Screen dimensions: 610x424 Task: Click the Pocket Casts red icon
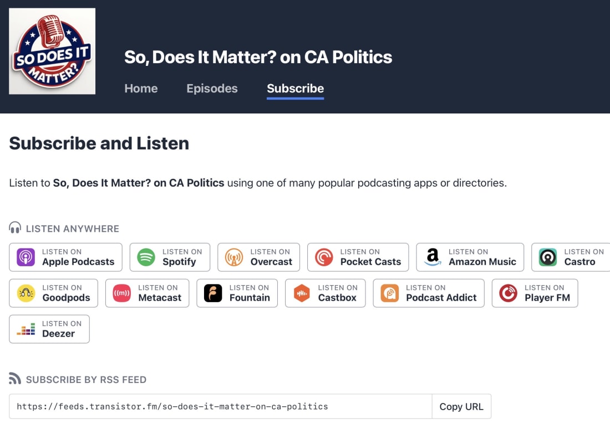(x=324, y=257)
